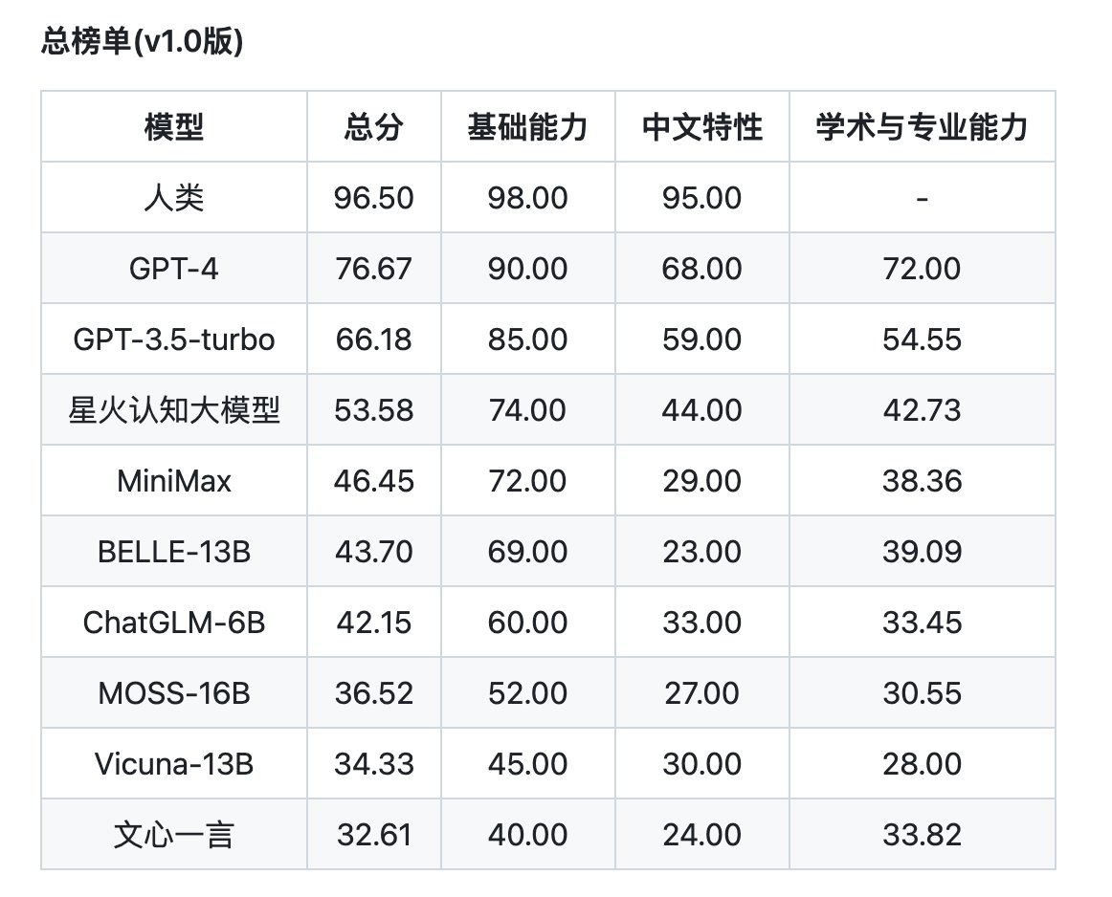1112x897 pixels.
Task: Click the GPT-4 model name cell
Action: (174, 269)
